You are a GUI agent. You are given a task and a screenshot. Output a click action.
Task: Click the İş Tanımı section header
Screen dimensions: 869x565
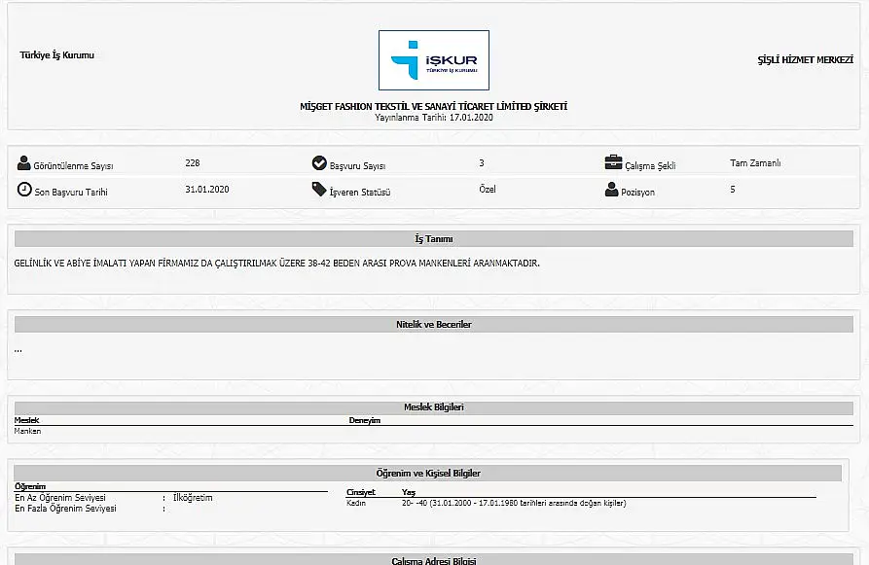[x=433, y=239]
